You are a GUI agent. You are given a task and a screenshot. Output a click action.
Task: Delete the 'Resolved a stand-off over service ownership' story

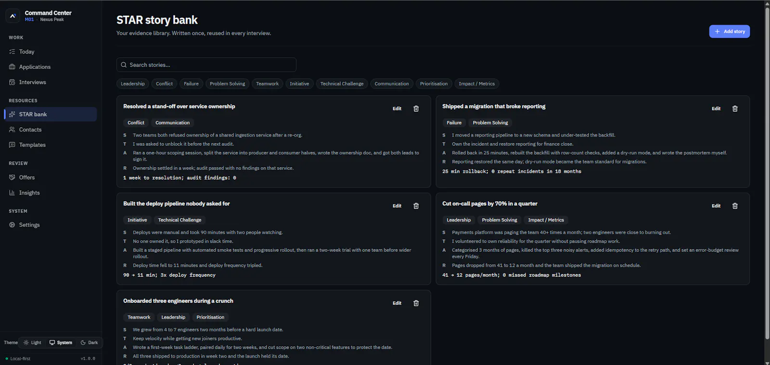coord(416,109)
